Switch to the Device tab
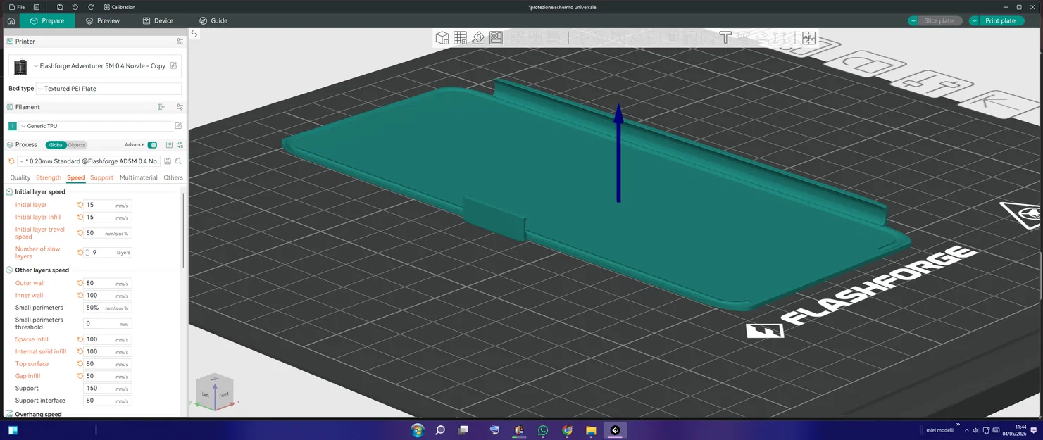Screen dimensions: 1043x440 (158, 21)
